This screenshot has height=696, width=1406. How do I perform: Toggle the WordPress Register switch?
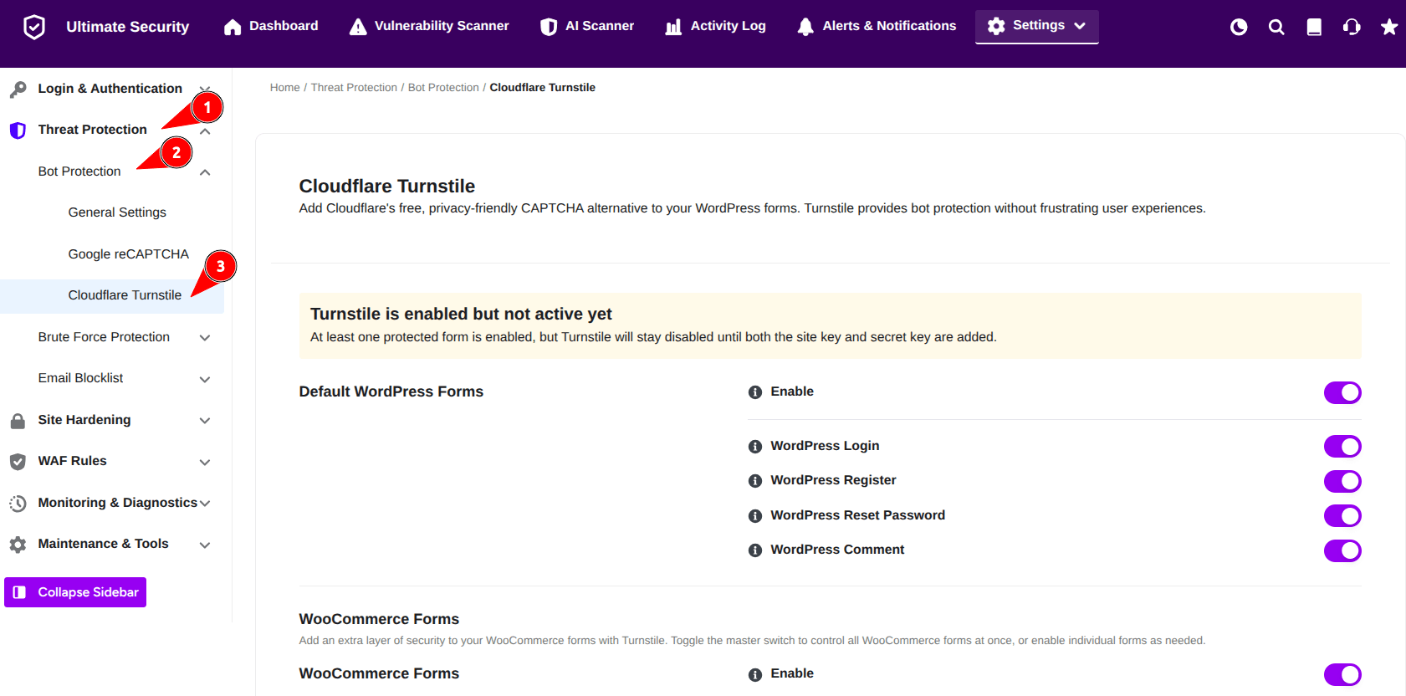tap(1342, 481)
